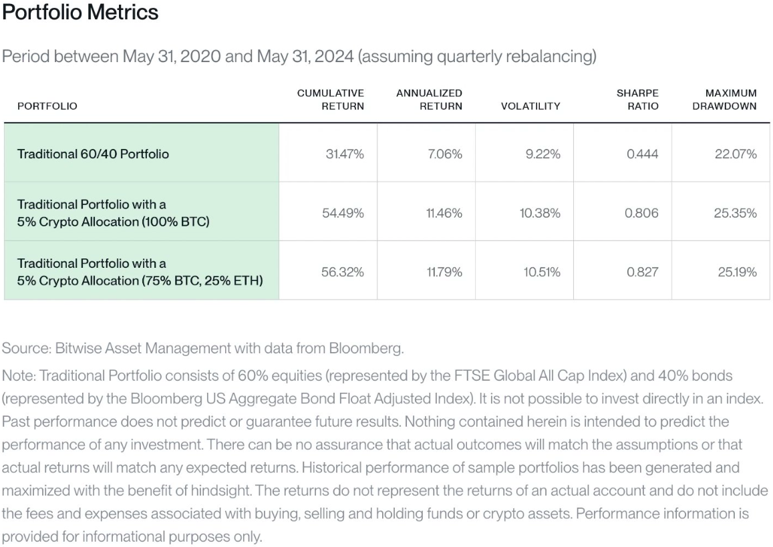Viewport: 773px width, 547px height.
Task: Click the period subtitle with quarterly rebalancing
Action: (299, 57)
